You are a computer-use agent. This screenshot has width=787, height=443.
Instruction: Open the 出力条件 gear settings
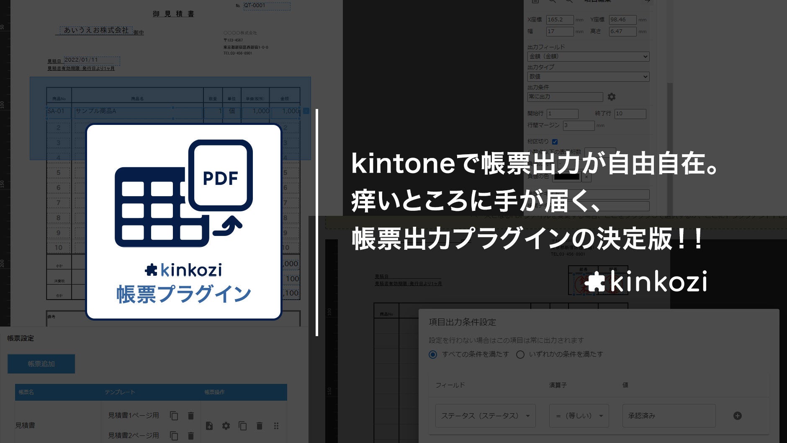coord(612,97)
